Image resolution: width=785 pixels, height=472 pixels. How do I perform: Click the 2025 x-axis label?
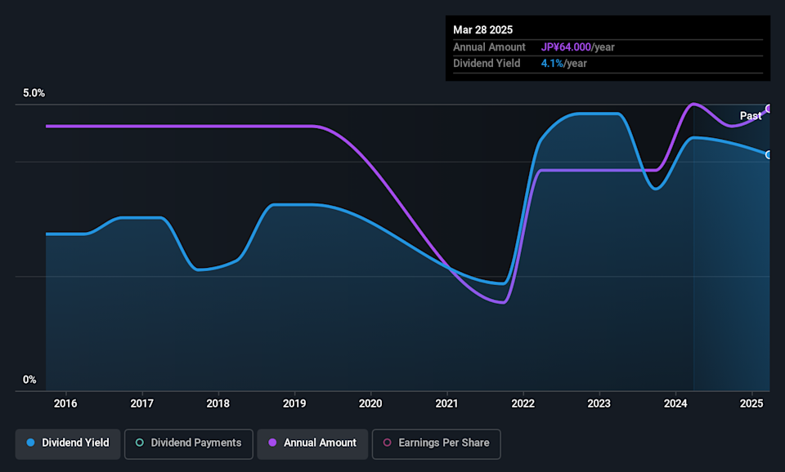click(x=751, y=403)
